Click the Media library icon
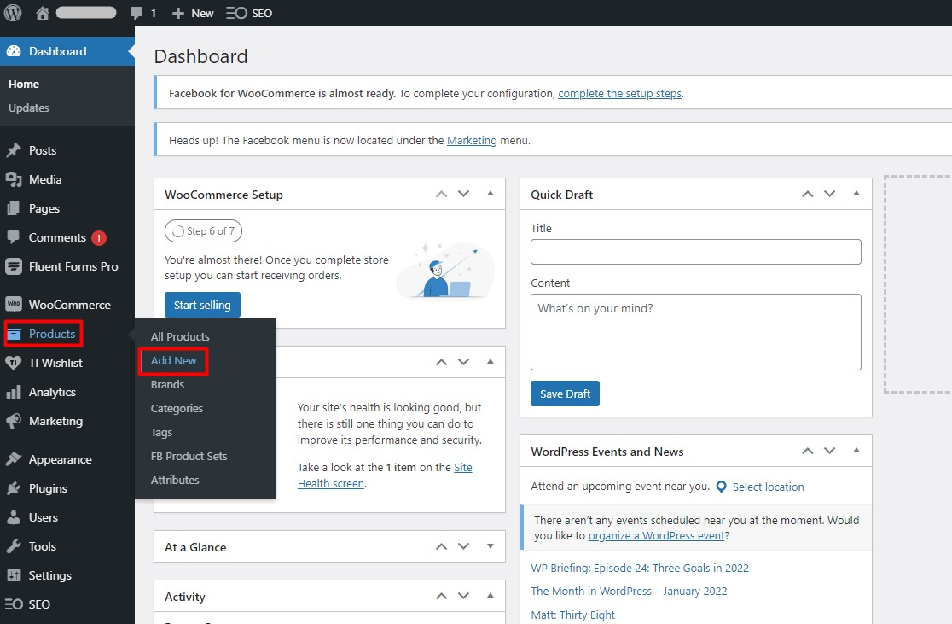This screenshot has width=952, height=624. 14,179
